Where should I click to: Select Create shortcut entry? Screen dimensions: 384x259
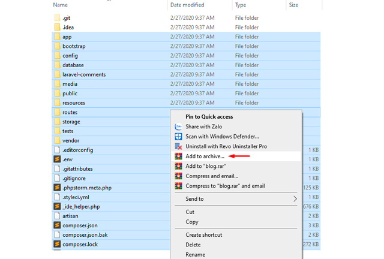(204, 235)
